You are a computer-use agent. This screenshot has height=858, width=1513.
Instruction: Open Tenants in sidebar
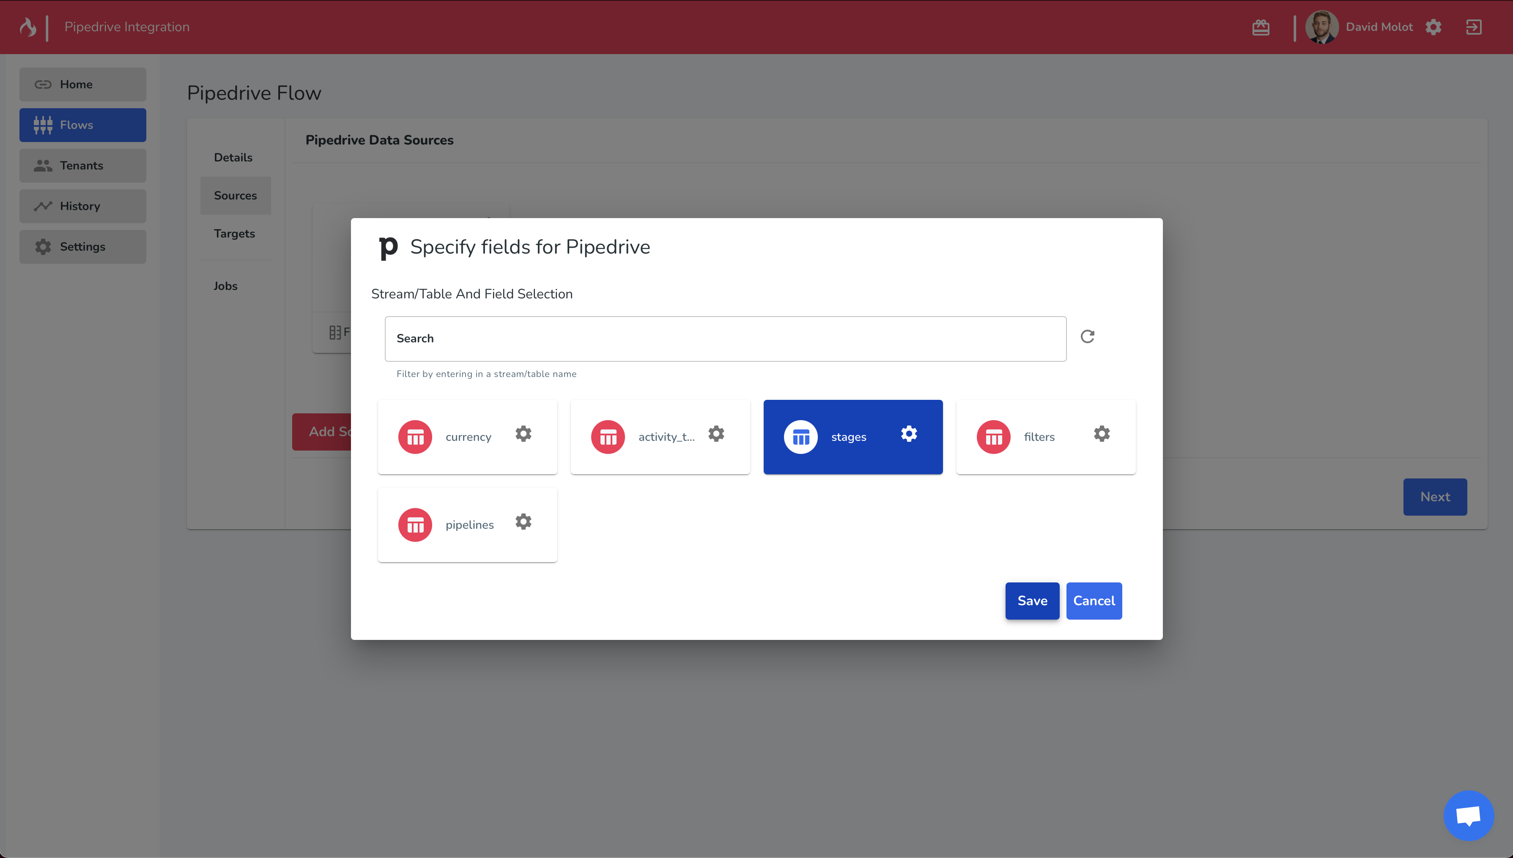click(82, 166)
